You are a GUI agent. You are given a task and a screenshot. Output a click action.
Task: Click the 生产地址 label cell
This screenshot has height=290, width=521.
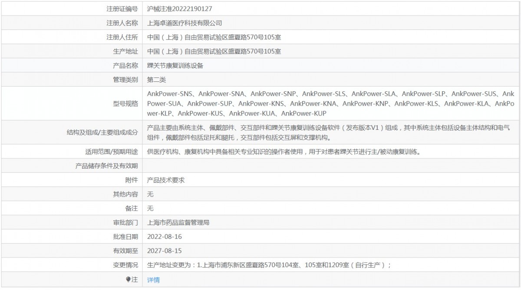pyautogui.click(x=72, y=52)
